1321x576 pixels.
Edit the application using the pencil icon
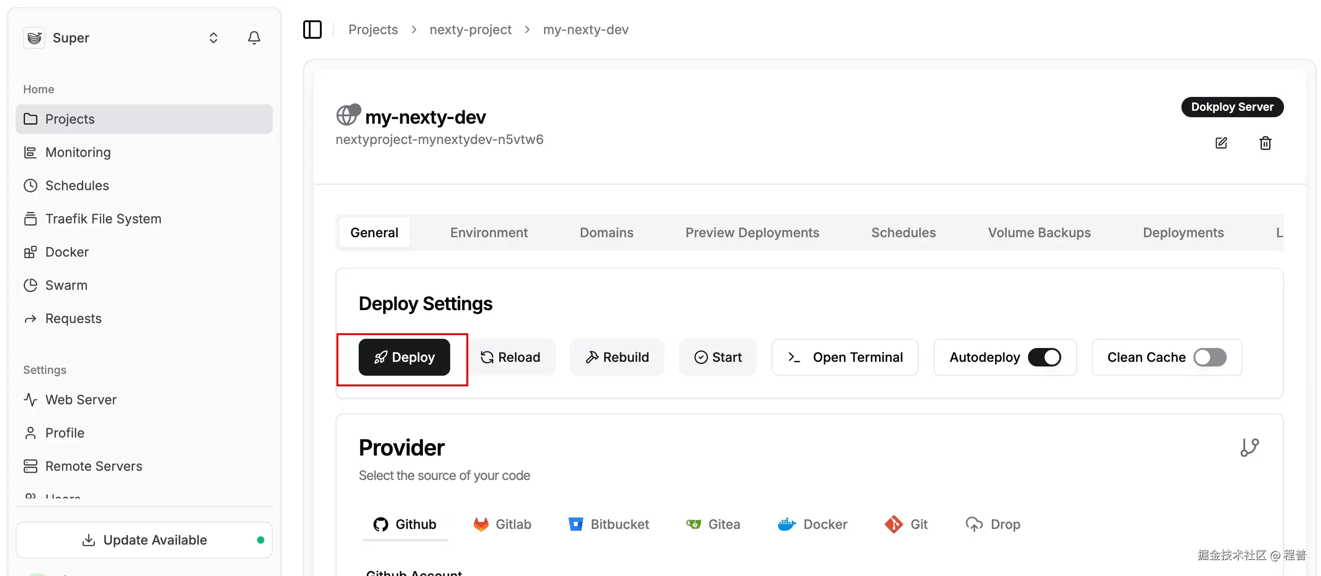[1222, 143]
